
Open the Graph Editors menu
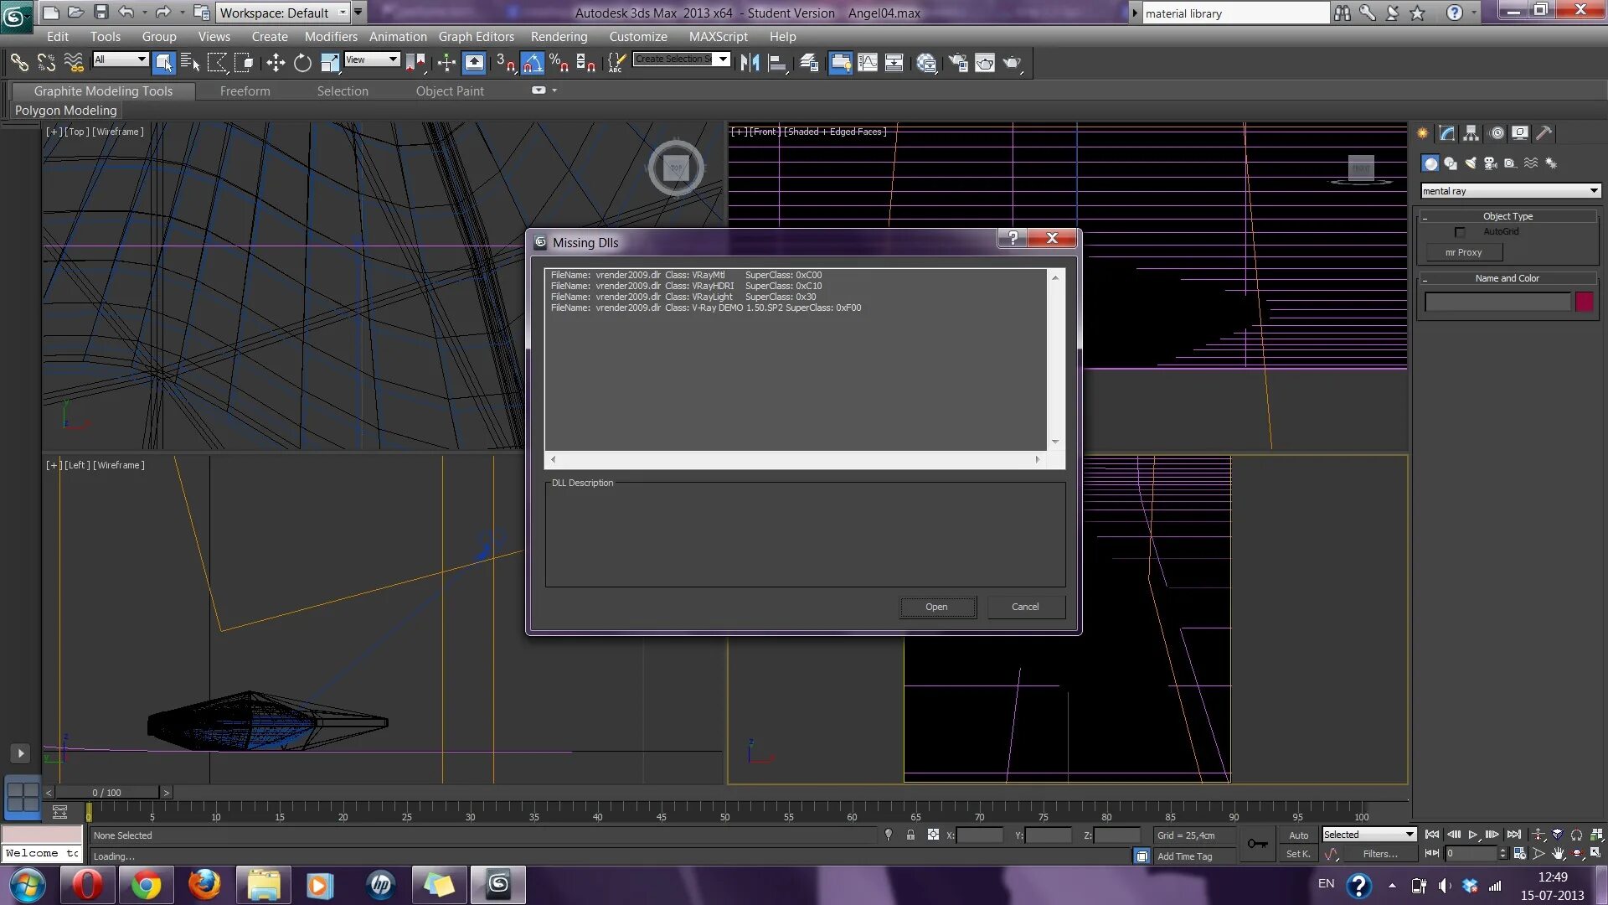tap(476, 37)
